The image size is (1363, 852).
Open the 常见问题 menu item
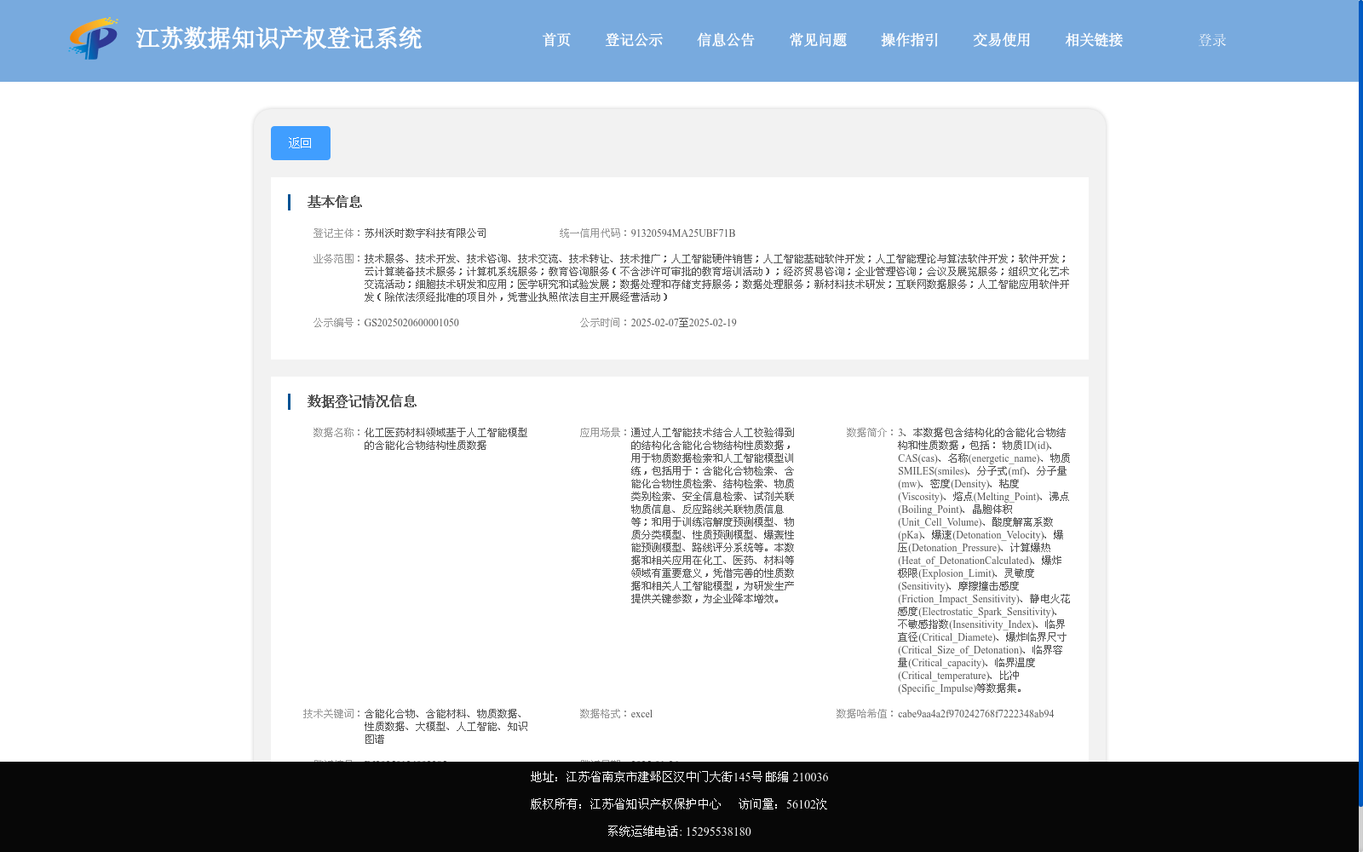click(x=818, y=40)
